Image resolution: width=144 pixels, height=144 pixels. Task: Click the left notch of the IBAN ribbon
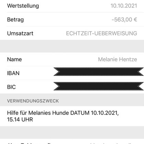tap(57, 72)
